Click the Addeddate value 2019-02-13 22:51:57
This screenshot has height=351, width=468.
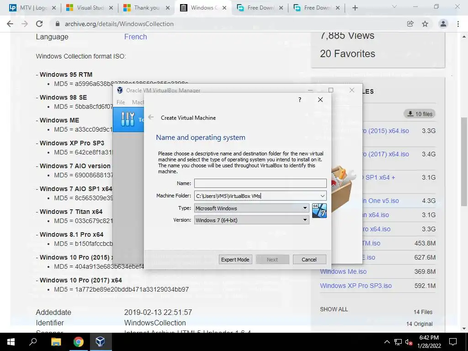coord(158,312)
